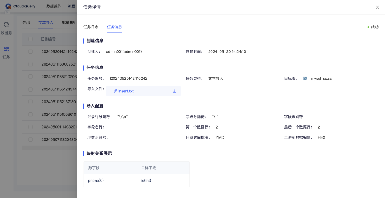Screen dimensions: 385x198
Task: Check the row I20240511160007581 checkbox
Action: (x=30, y=64)
